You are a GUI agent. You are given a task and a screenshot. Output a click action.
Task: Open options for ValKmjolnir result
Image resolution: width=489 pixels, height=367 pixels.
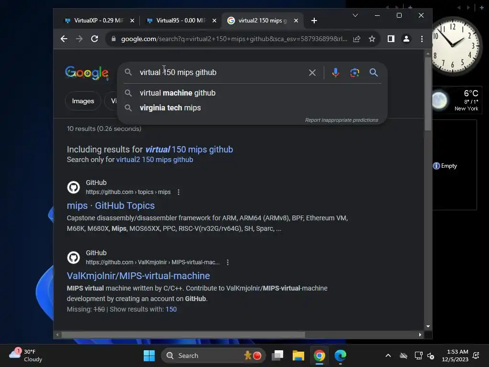point(228,262)
